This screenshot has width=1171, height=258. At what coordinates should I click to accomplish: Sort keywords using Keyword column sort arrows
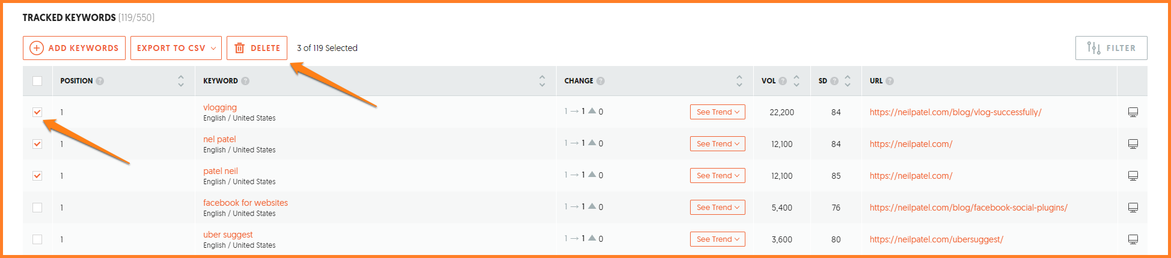pos(542,81)
